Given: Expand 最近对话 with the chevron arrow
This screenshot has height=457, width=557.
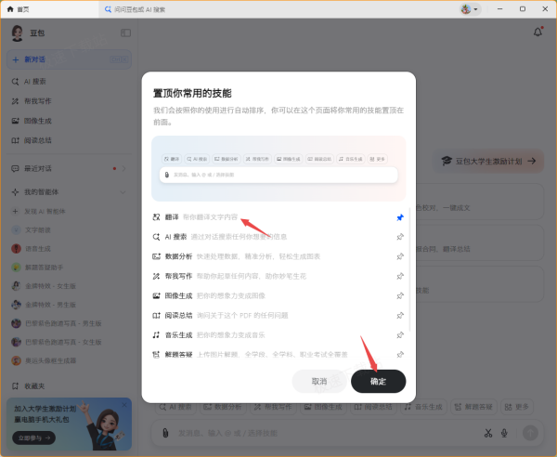Looking at the screenshot, I should [x=123, y=168].
